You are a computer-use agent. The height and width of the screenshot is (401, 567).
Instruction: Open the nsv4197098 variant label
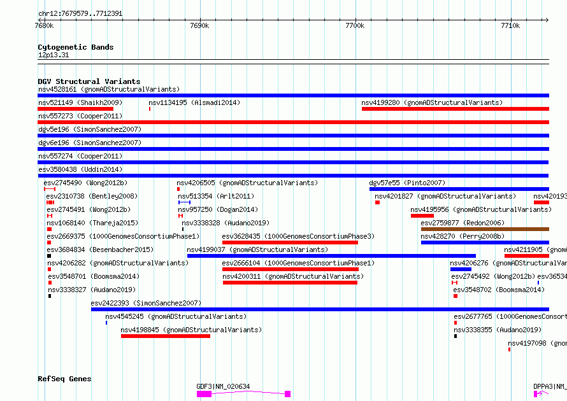tap(537, 343)
